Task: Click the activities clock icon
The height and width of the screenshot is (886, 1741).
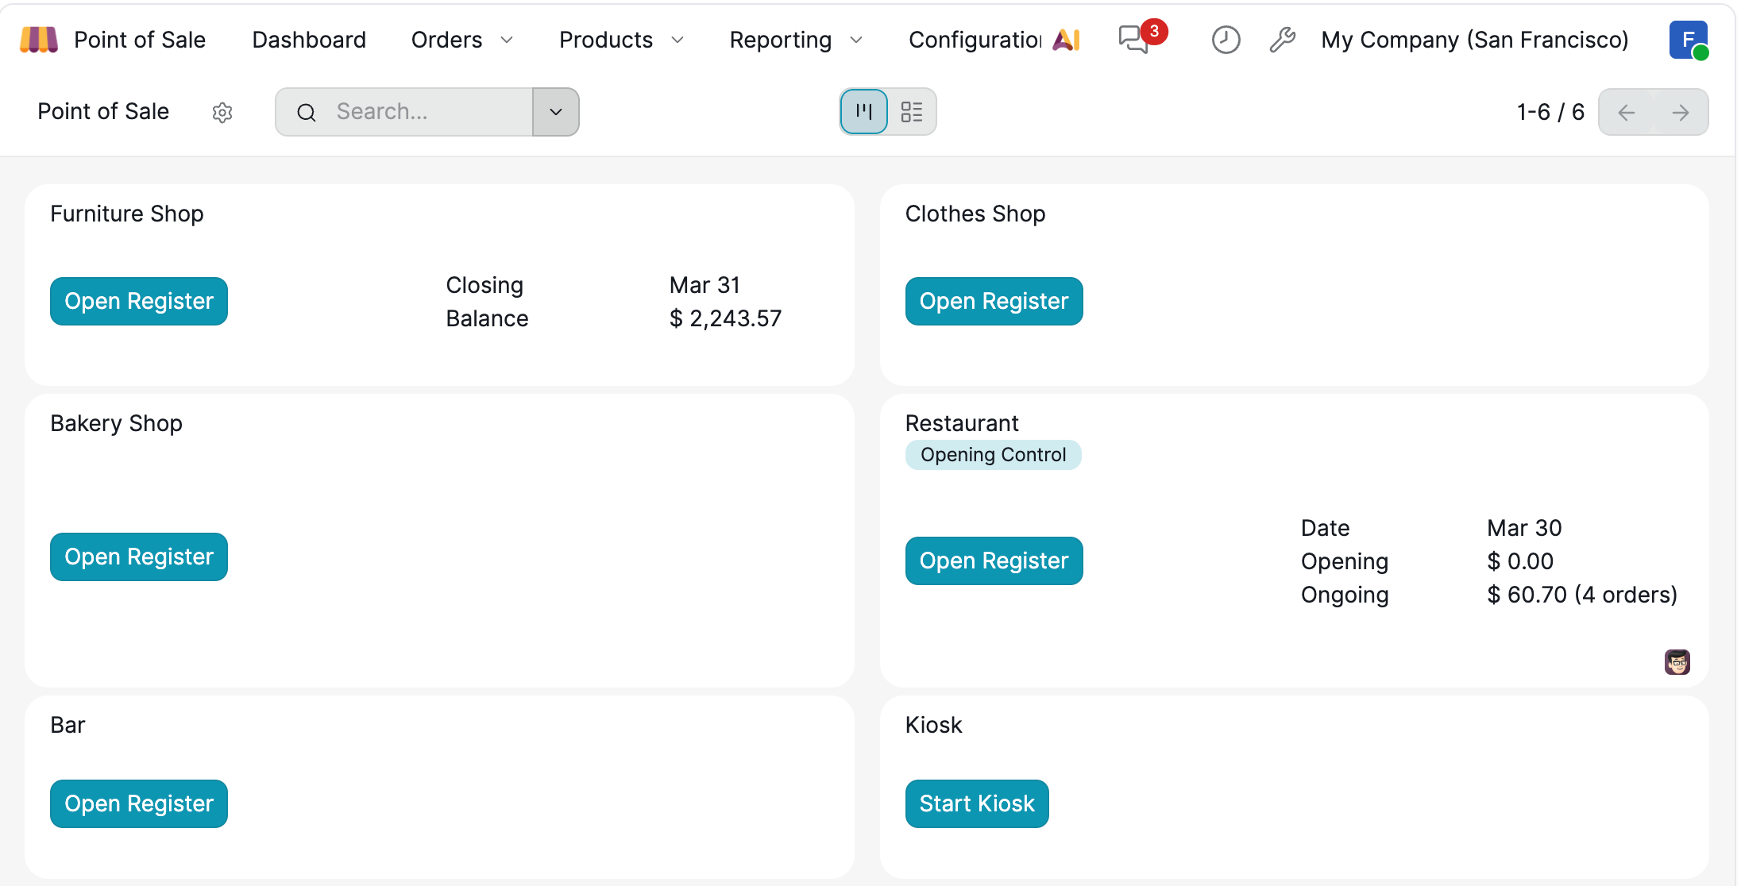Action: (x=1226, y=40)
